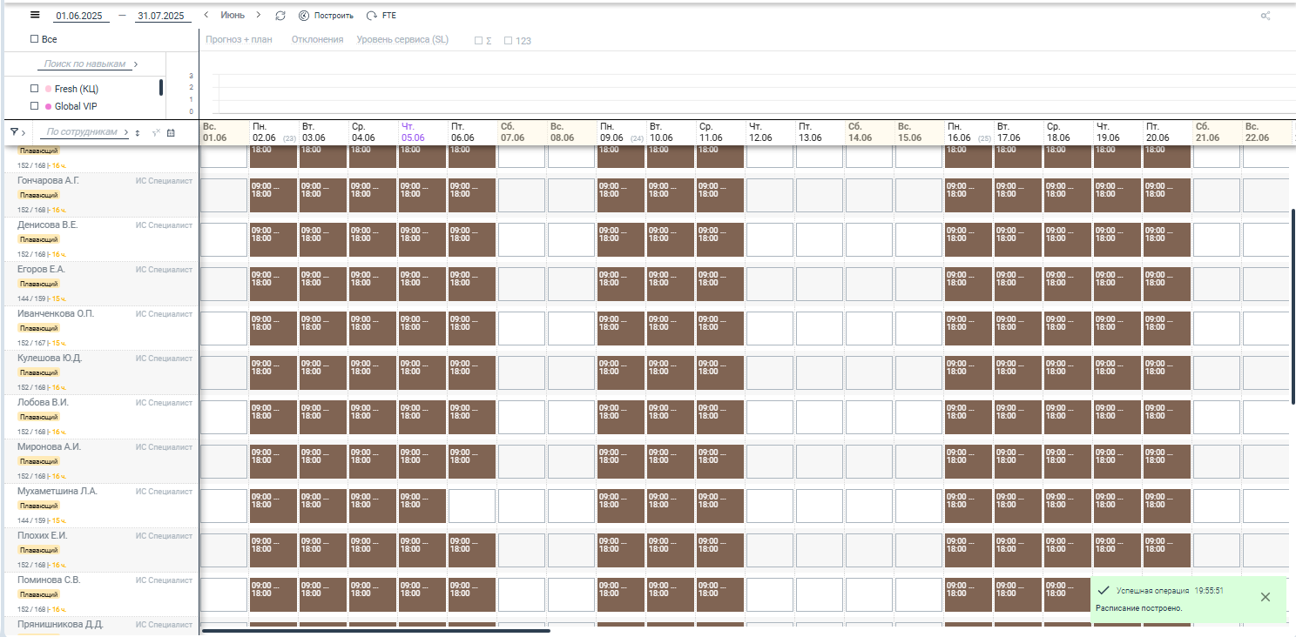1296x637 pixels.
Task: Open the hamburger main menu
Action: point(34,15)
